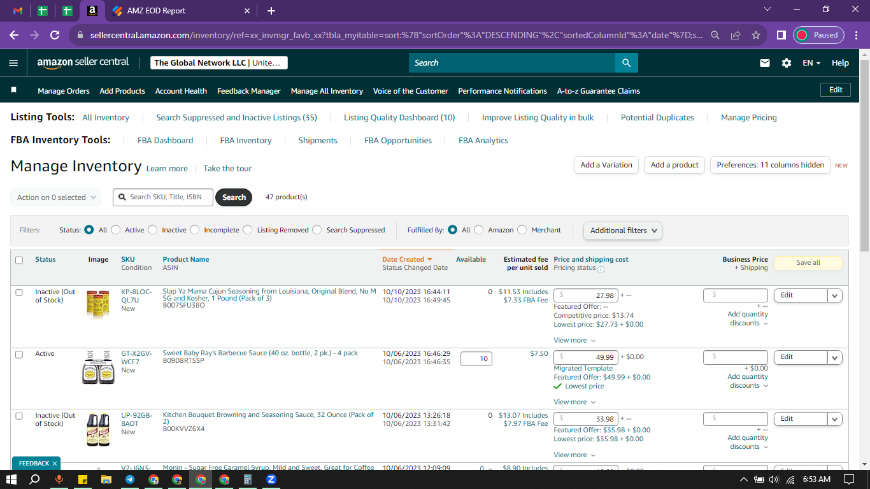Open A-to-z Guarantee Claims
This screenshot has width=870, height=489.
599,91
